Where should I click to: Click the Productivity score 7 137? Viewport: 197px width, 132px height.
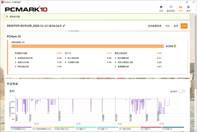pos(109,53)
